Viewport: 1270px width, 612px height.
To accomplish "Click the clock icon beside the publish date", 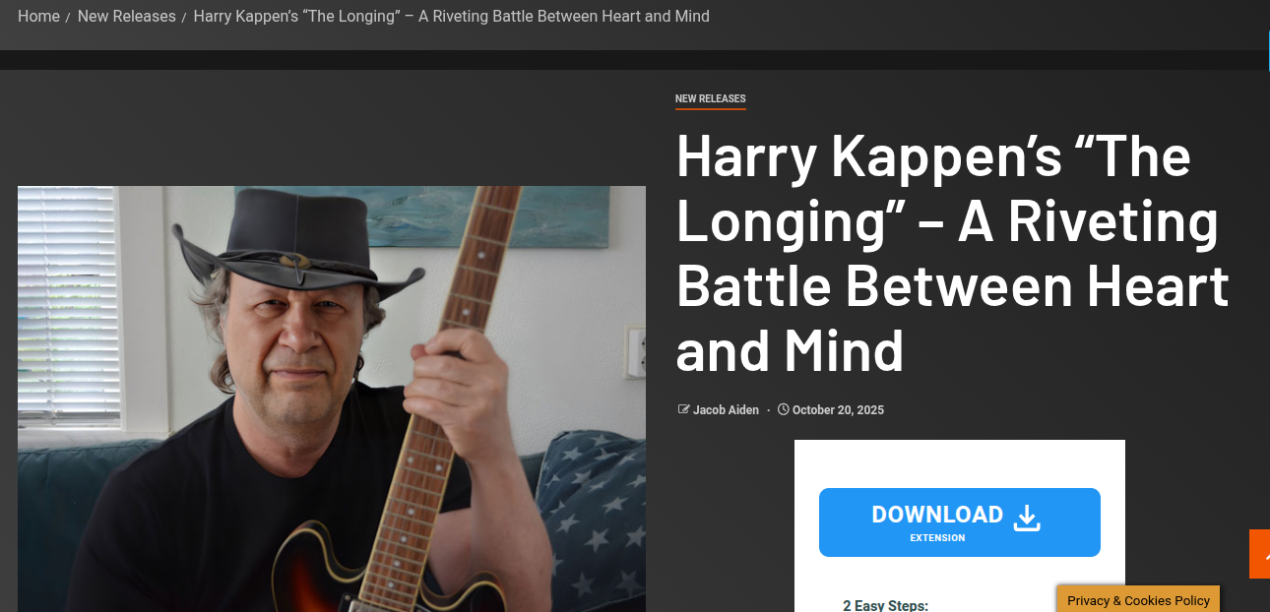I will (784, 409).
